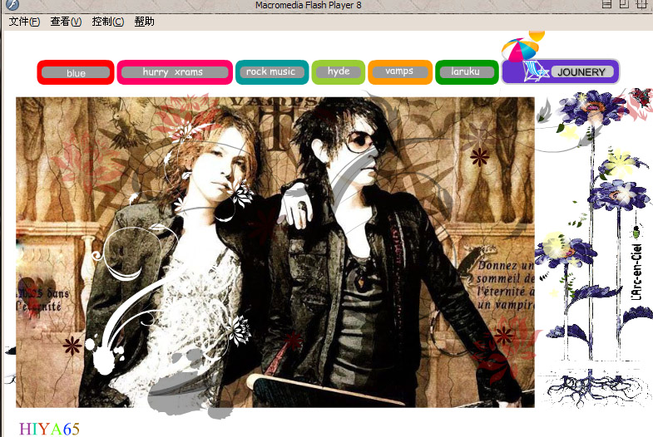The height and width of the screenshot is (437, 653).
Task: Open the orange vamps button
Action: pyautogui.click(x=400, y=71)
